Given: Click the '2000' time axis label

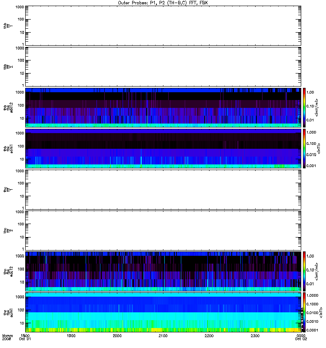Looking at the screenshot, I should pos(117,336).
